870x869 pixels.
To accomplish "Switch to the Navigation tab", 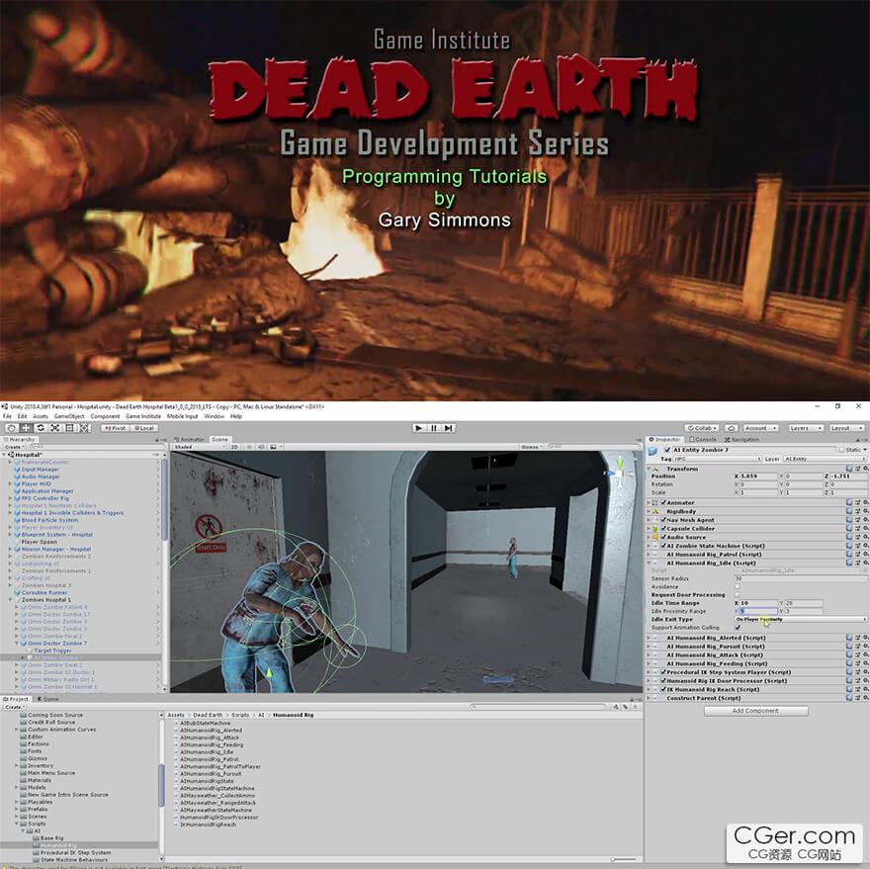I will click(x=742, y=440).
